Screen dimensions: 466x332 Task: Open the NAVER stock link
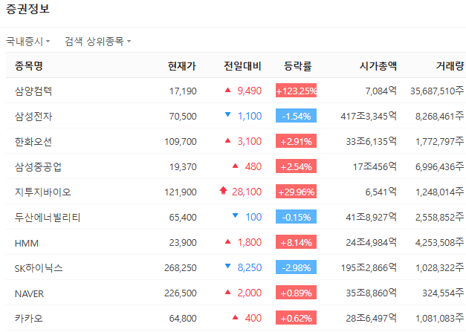(29, 293)
